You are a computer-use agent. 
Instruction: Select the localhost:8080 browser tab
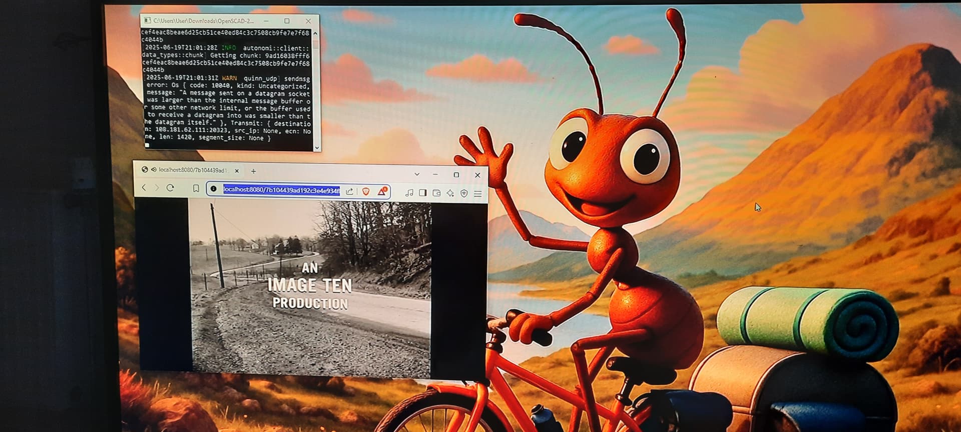pos(190,170)
